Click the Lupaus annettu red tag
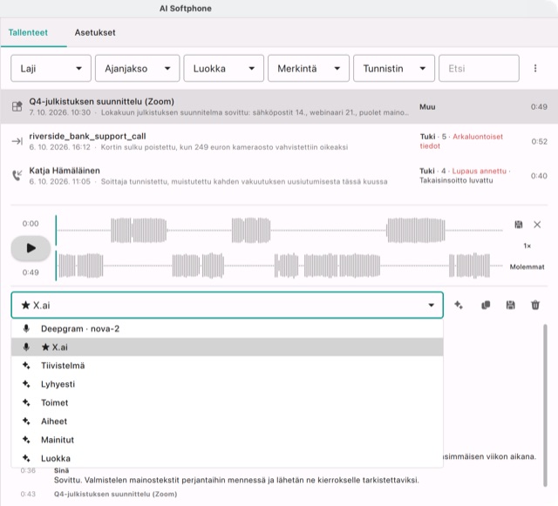Viewport: 558px width, 506px height. click(x=479, y=171)
